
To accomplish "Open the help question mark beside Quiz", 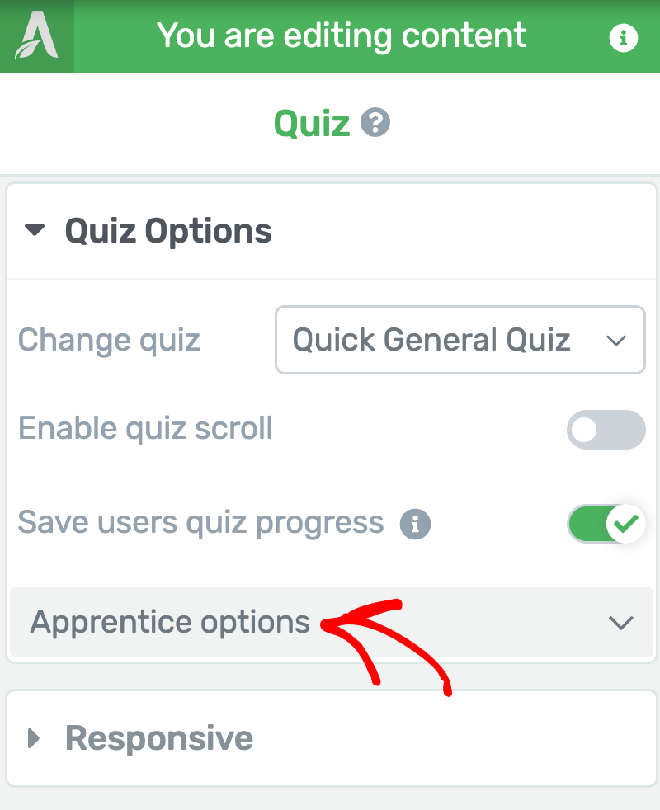I will [375, 124].
